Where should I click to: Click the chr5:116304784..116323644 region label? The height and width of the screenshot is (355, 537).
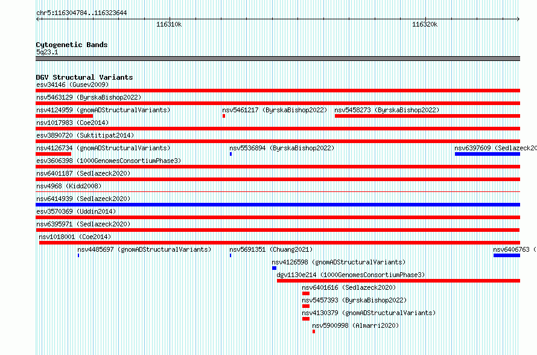(81, 13)
